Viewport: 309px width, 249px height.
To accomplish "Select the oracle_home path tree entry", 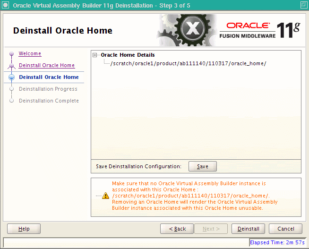I will tap(188, 63).
